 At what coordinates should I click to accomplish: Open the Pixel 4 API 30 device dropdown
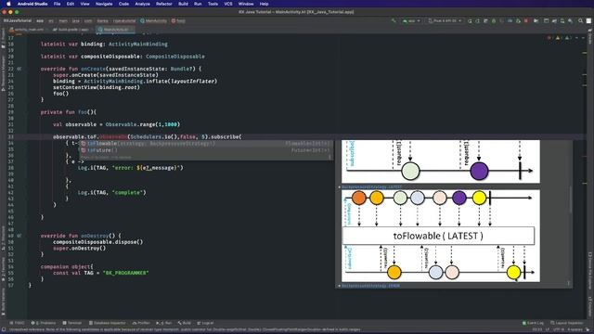[x=445, y=20]
